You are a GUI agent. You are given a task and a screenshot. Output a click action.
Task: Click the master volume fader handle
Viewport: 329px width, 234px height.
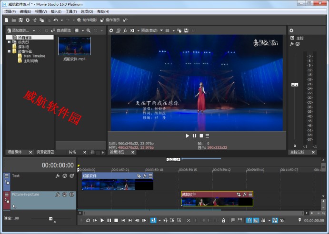pyautogui.click(x=294, y=85)
